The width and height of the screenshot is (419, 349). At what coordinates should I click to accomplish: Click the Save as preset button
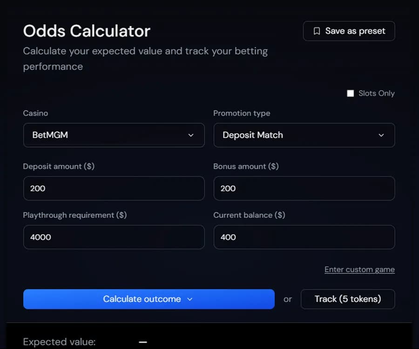tap(349, 31)
